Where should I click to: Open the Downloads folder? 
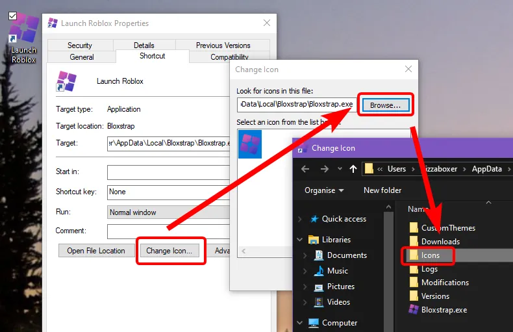pos(440,242)
